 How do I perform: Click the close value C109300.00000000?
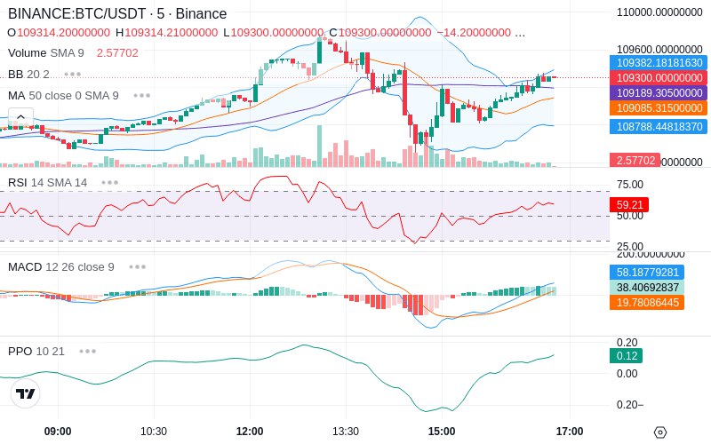pyautogui.click(x=380, y=33)
